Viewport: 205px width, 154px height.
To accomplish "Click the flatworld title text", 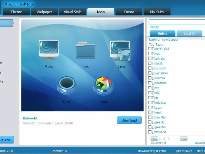I will 30,118.
